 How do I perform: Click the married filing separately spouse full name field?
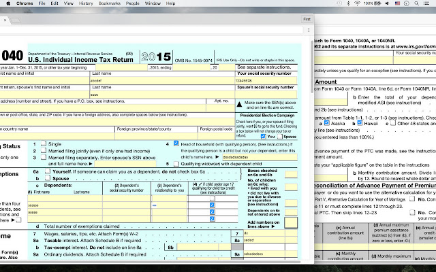click(x=125, y=164)
